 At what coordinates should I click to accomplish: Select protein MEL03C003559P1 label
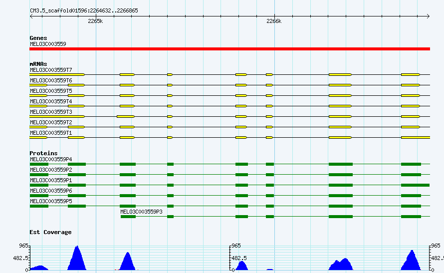pos(51,180)
